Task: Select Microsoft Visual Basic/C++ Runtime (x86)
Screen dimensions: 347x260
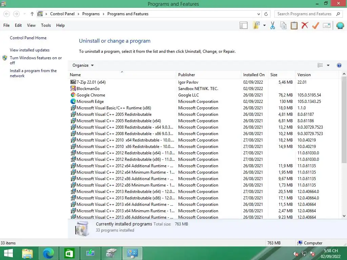Action: point(114,108)
